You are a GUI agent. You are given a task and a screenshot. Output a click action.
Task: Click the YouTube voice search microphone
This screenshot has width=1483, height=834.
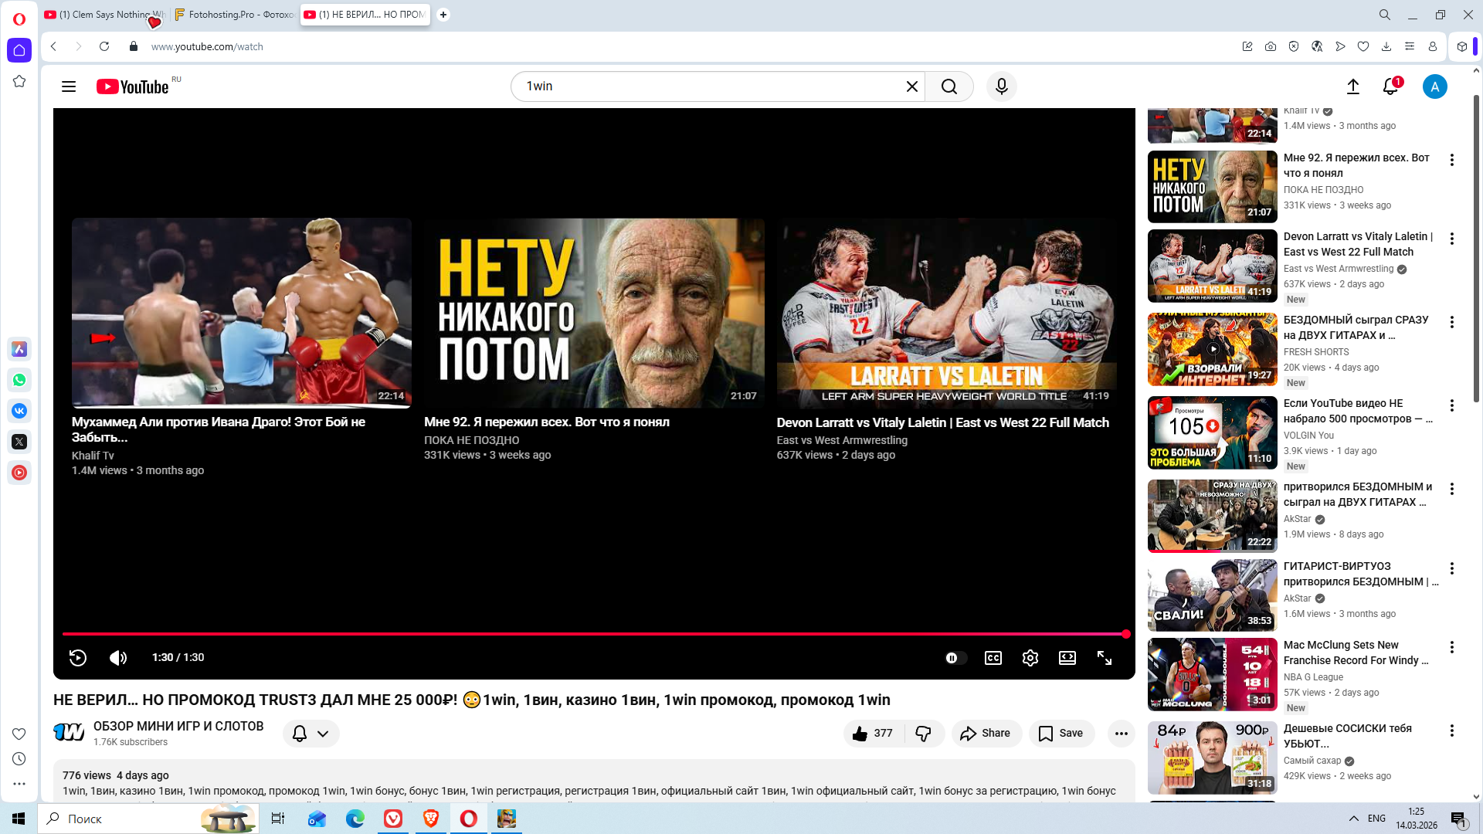click(x=1001, y=86)
